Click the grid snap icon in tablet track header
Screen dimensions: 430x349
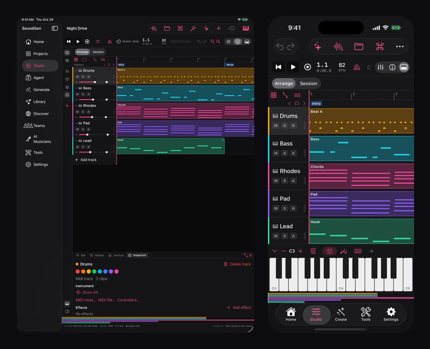pos(76,59)
